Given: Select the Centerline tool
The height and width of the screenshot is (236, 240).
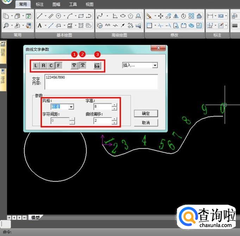Looking at the screenshot, I should [51, 25].
